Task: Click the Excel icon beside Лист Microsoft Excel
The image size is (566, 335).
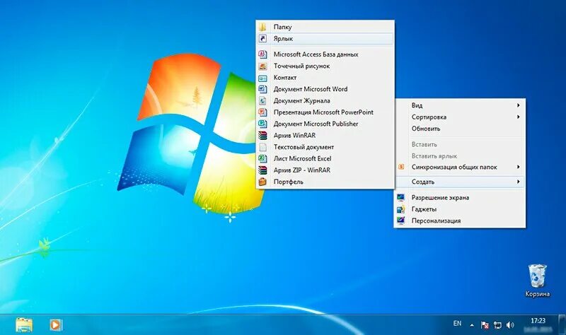Action: tap(262, 158)
